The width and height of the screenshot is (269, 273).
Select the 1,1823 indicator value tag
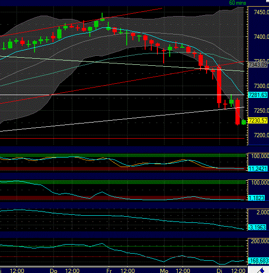click(x=257, y=198)
